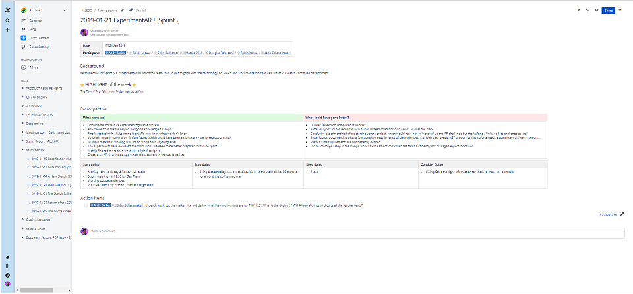This screenshot has width=633, height=294.
Task: Open the ALLEGO space dropdown arrow
Action: click(65, 11)
